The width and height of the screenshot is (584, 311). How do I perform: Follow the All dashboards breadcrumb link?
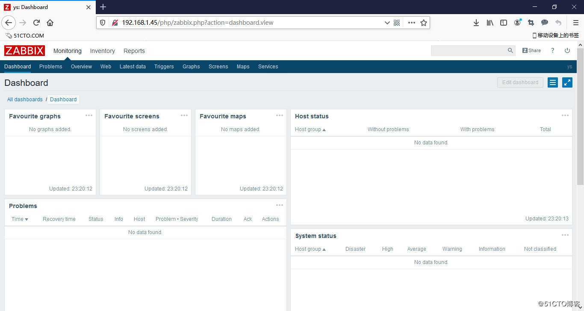click(25, 100)
